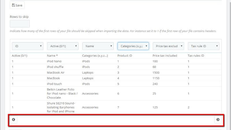
Task: Click the 125 price cell
Action: click(155, 107)
